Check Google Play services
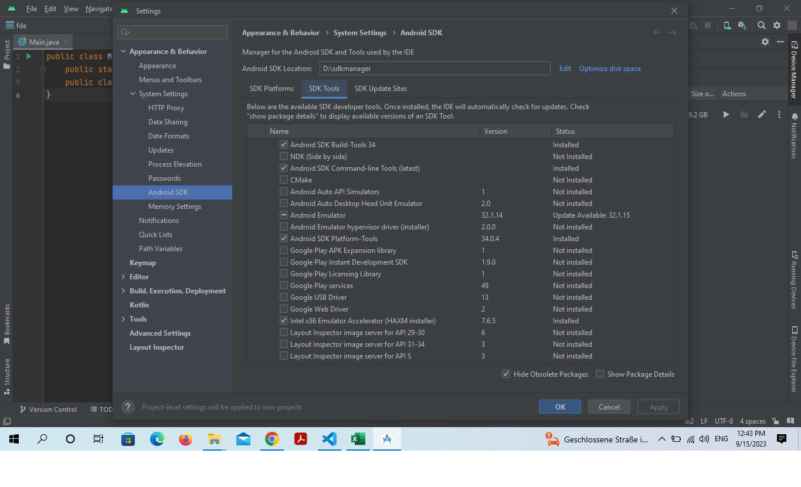801x487 pixels. click(x=284, y=285)
